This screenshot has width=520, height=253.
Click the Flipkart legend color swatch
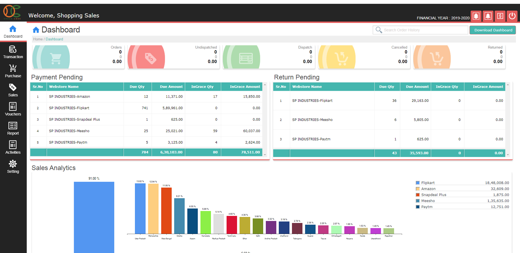point(418,183)
